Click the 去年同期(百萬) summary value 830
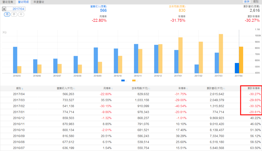 182,10
